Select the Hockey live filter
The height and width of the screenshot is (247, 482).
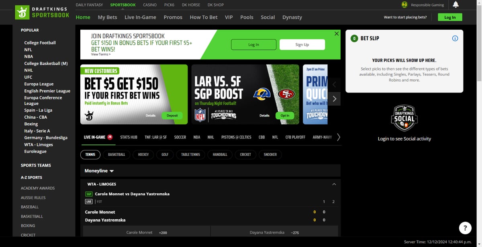[x=143, y=155]
